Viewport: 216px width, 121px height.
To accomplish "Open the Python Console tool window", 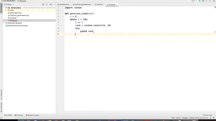I will [x=32, y=115].
